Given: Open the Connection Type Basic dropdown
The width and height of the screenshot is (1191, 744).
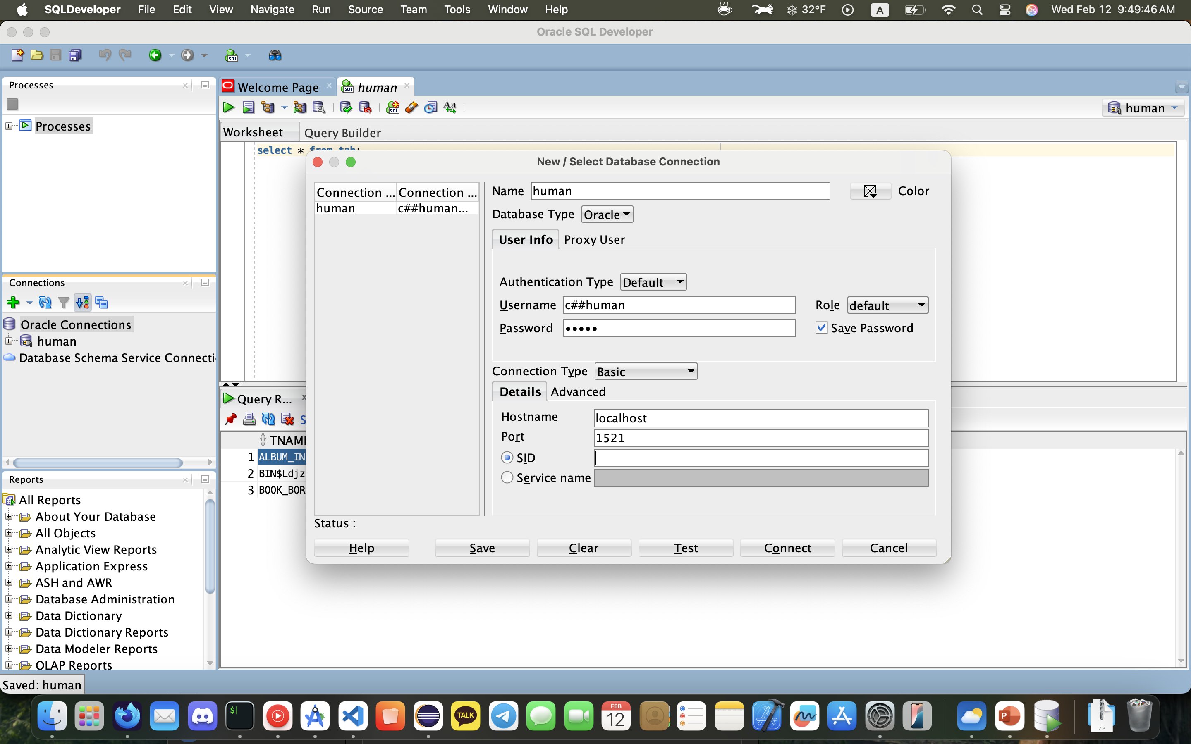Looking at the screenshot, I should pyautogui.click(x=646, y=372).
